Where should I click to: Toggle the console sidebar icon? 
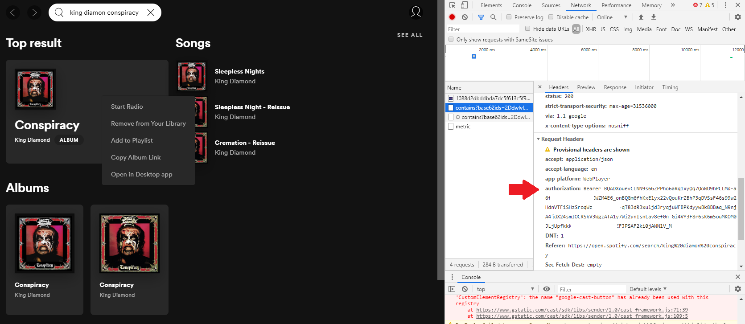[452, 289]
